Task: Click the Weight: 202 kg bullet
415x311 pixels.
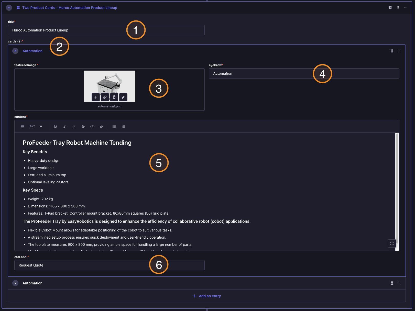Action: pos(40,199)
